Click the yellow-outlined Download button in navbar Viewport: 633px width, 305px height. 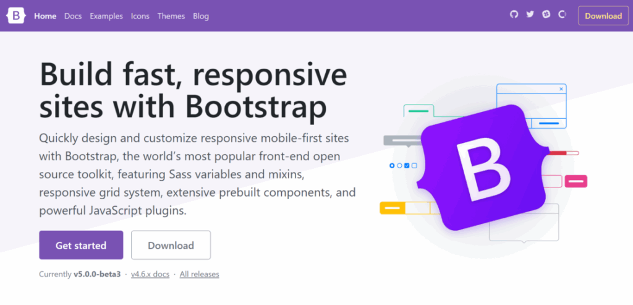[603, 16]
